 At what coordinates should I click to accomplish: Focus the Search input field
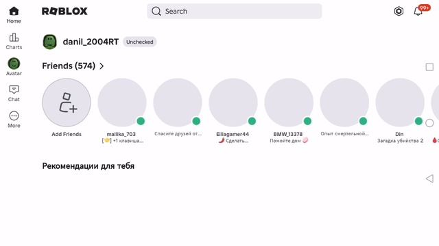coord(235,11)
